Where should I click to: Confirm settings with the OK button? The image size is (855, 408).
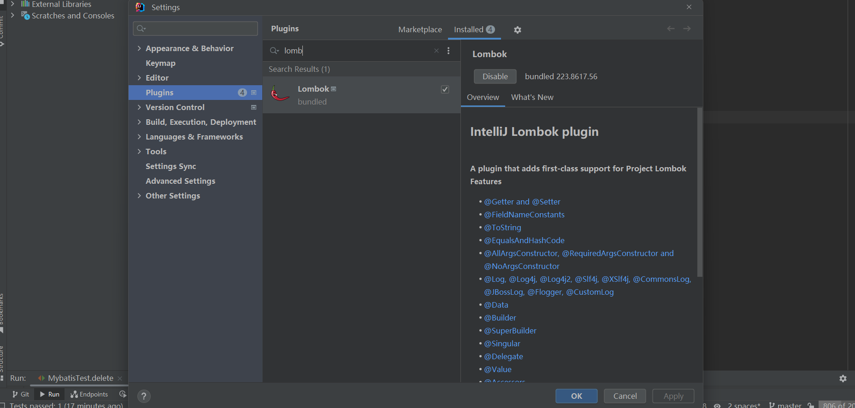point(576,396)
